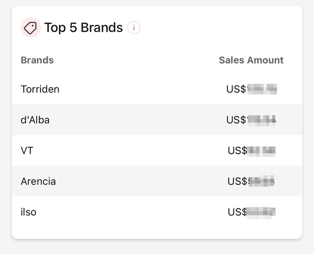This screenshot has width=314, height=254.
Task: Select the Brands column header
Action: click(x=37, y=60)
